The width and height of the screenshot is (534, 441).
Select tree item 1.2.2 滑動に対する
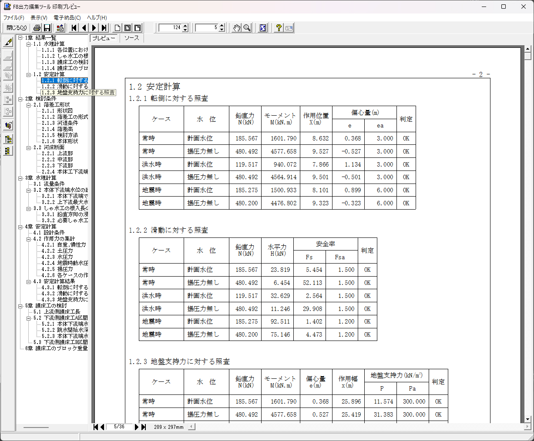[x=65, y=87]
